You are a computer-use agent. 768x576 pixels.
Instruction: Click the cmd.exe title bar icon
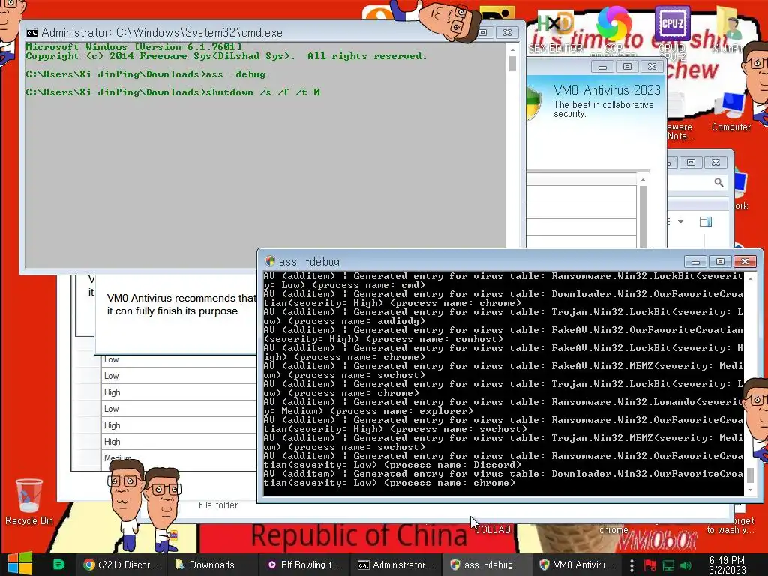(32, 33)
